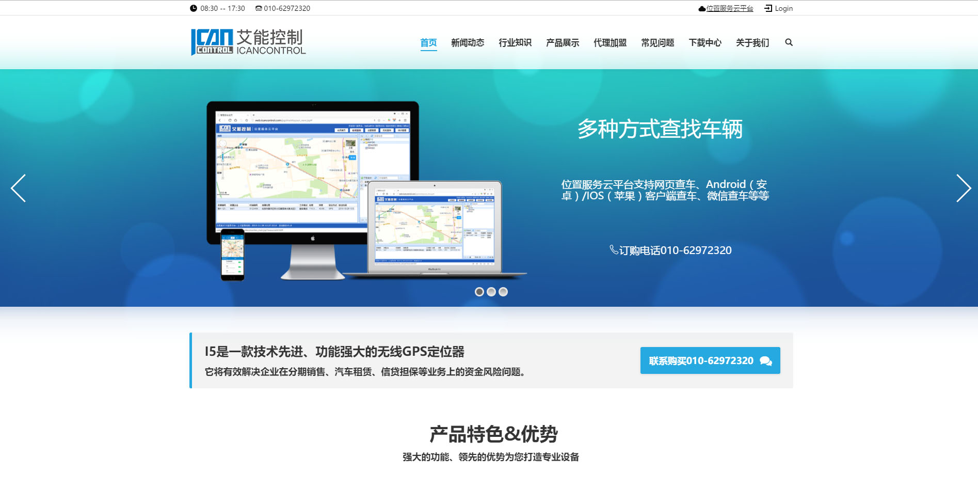The height and width of the screenshot is (488, 978).
Task: Click the clock icon beside business hours
Action: point(194,8)
